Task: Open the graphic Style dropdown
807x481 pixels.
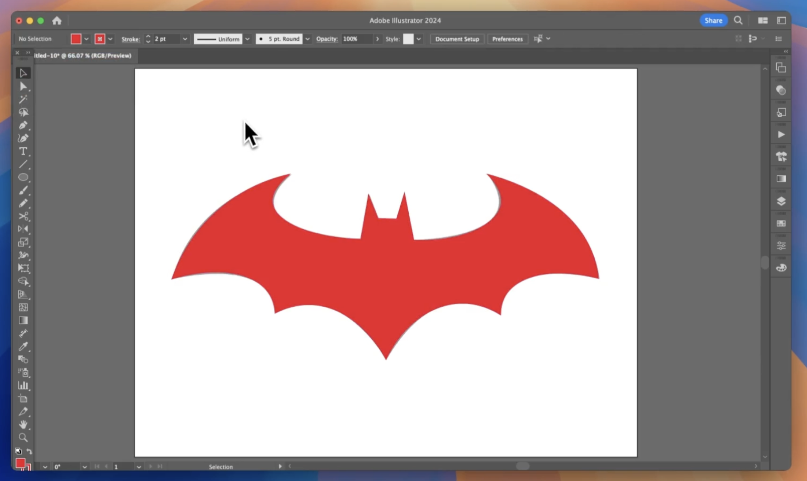Action: (419, 39)
